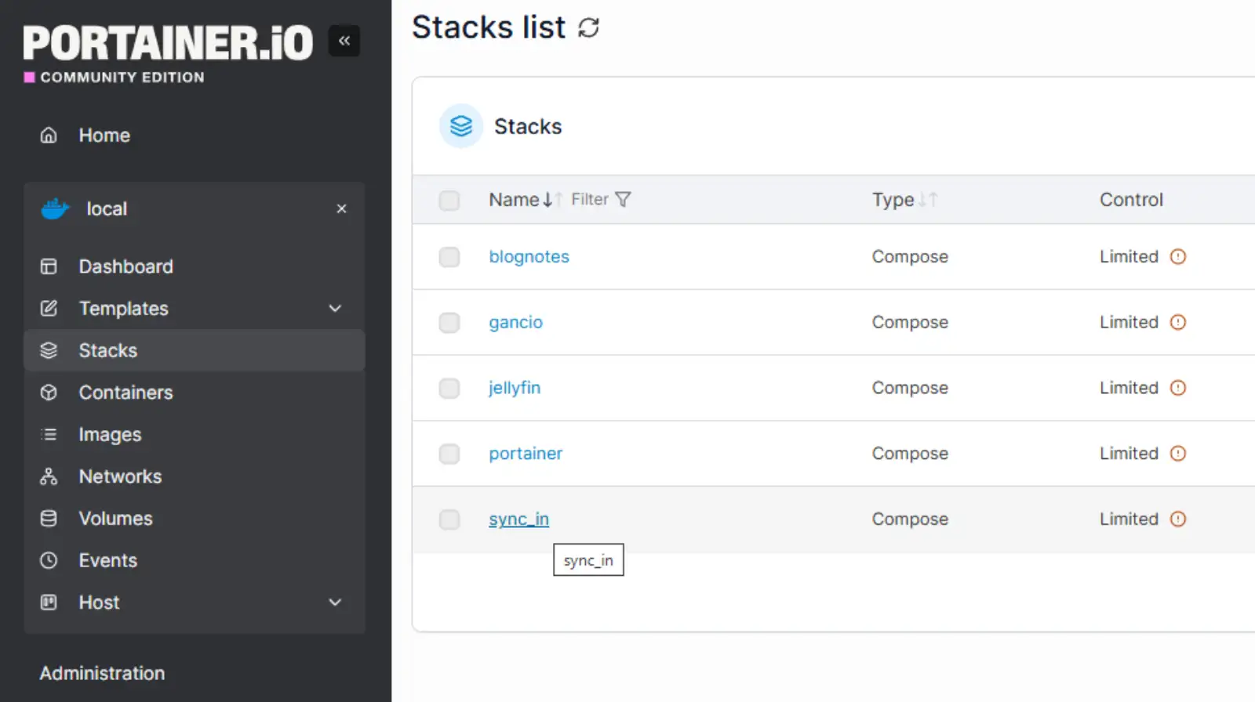Click the refresh icon beside Stacks list
Viewport: 1255px width, 702px height.
588,28
